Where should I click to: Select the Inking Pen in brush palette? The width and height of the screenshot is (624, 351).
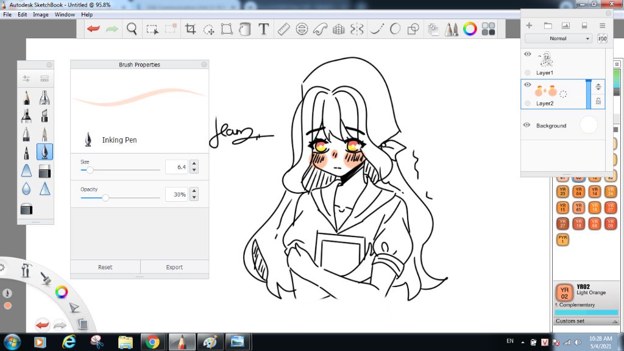(x=44, y=152)
